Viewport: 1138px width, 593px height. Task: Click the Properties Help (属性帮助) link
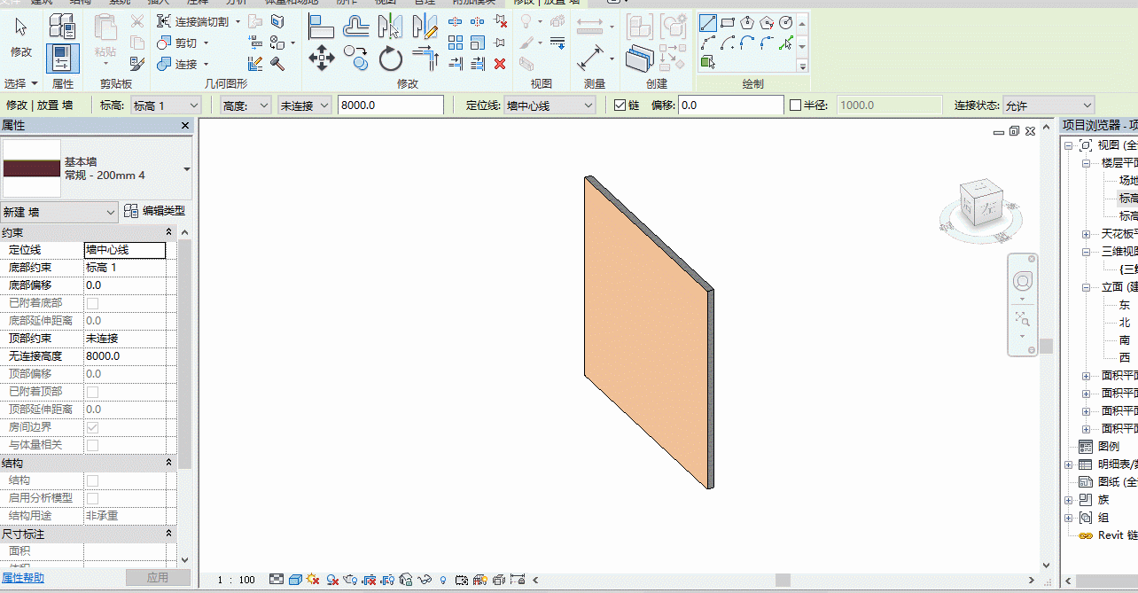23,578
